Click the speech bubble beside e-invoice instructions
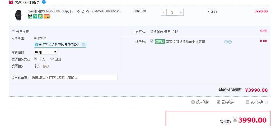 click(x=83, y=45)
